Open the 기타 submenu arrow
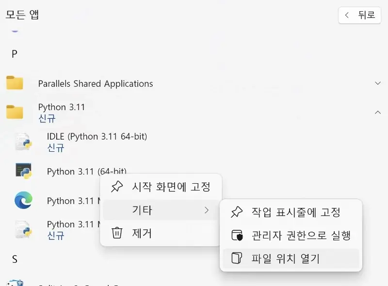388x286 pixels. pos(207,210)
